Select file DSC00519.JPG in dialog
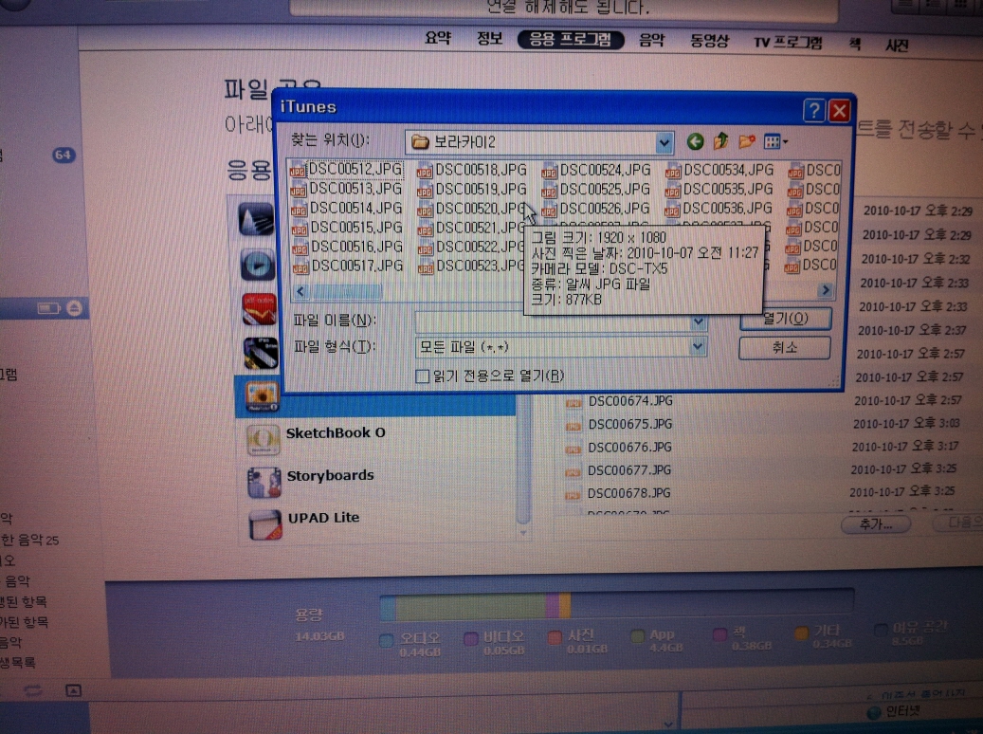This screenshot has width=983, height=734. pyautogui.click(x=472, y=190)
